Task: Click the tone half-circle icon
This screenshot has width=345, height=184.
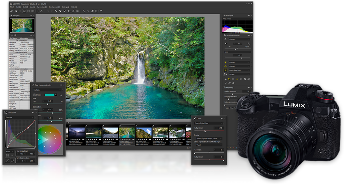Action: click(226, 66)
